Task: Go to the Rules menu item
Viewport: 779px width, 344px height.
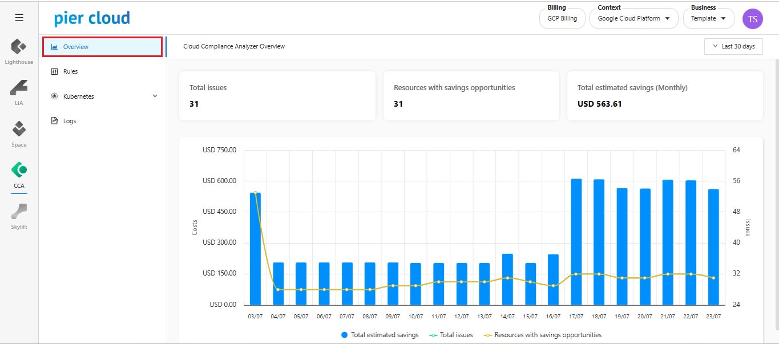Action: [70, 71]
